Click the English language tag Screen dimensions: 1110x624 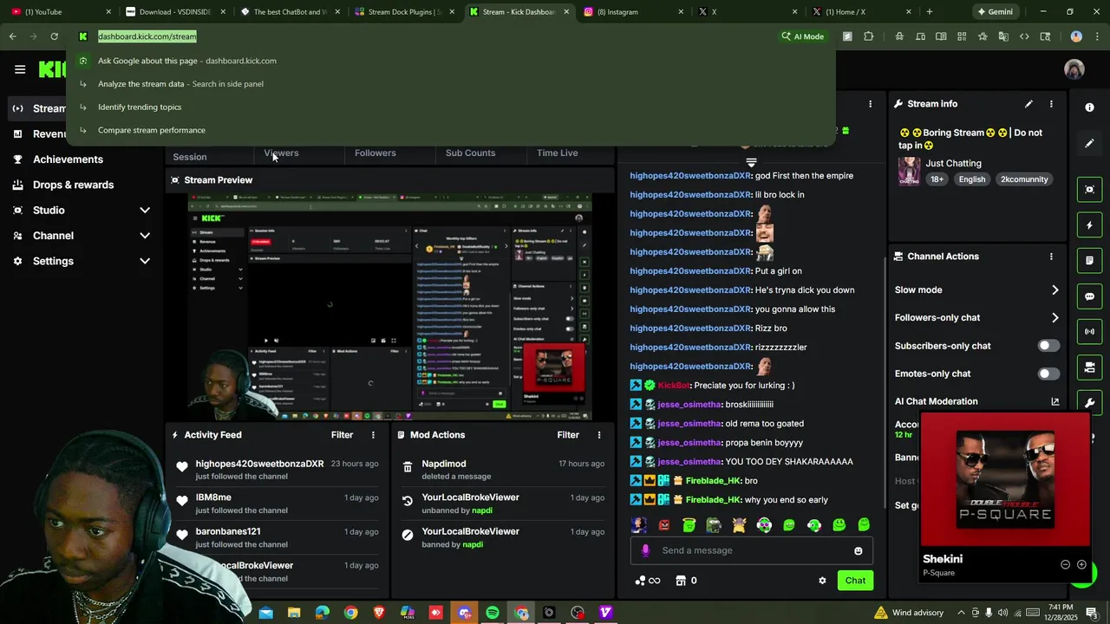[x=972, y=179]
